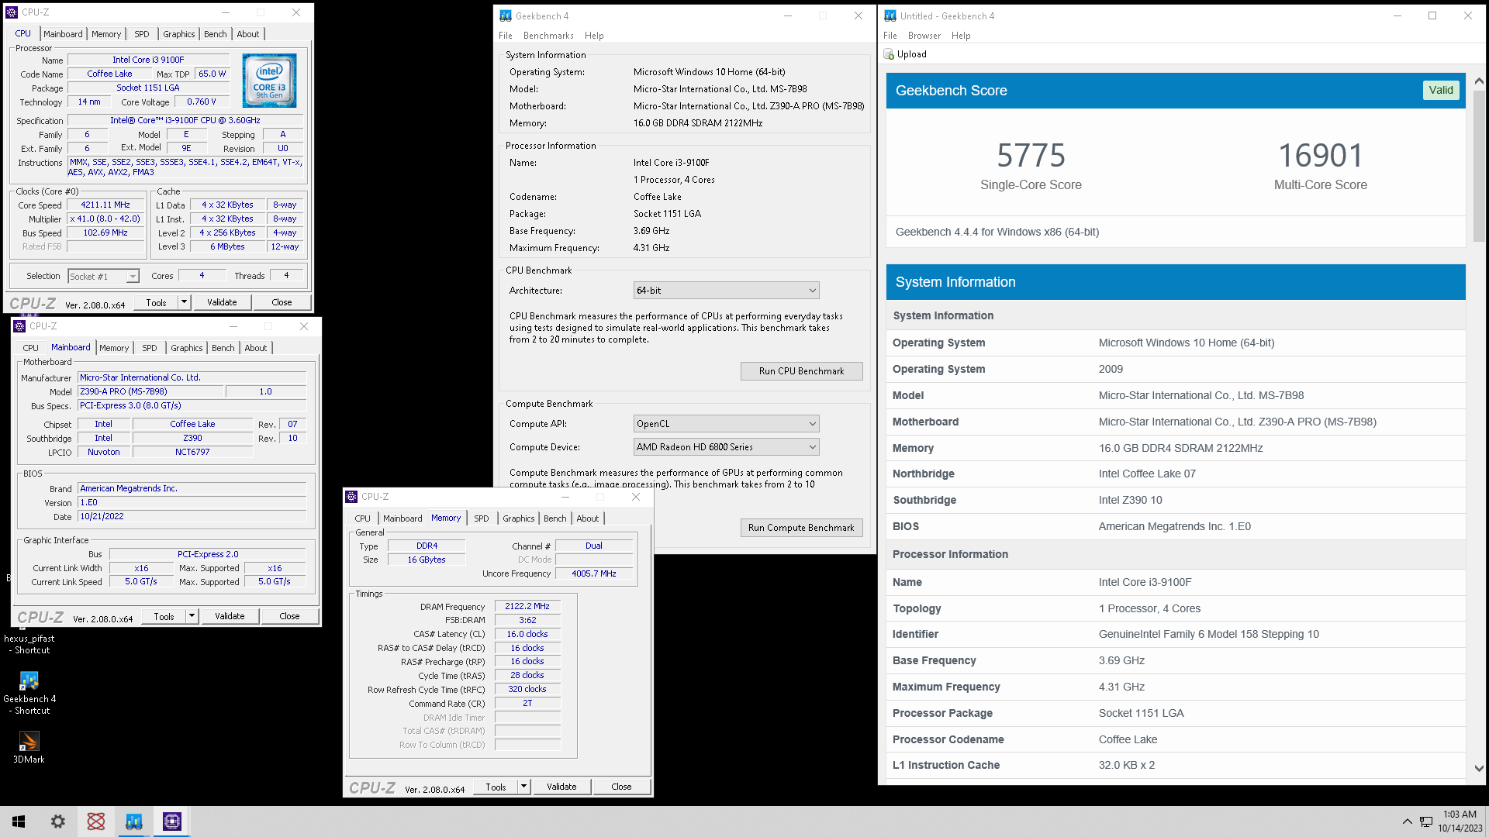Click Close in CPU-Z Mainboard window
Image resolution: width=1489 pixels, height=837 pixels.
[x=289, y=616]
